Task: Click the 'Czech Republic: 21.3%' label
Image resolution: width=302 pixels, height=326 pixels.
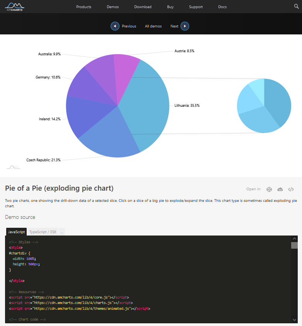Action: pos(43,160)
